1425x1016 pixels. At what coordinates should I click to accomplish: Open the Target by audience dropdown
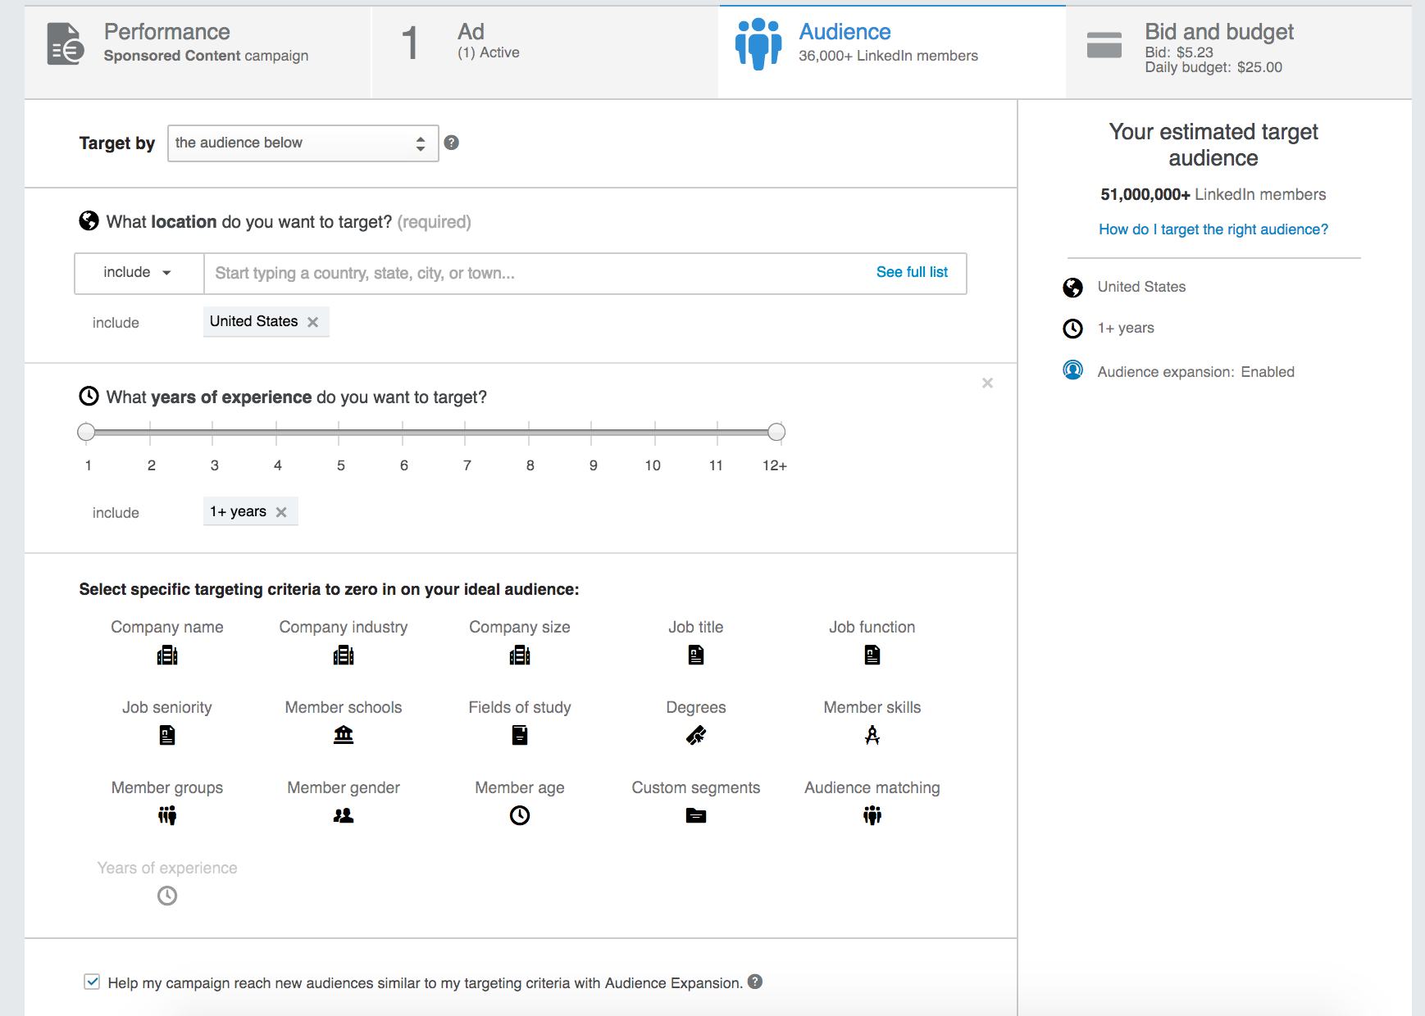303,143
